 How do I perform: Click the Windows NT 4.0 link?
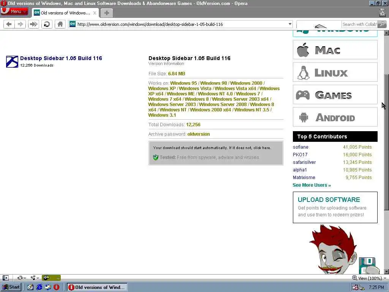pos(215,94)
